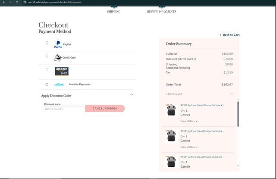Screen dimensions: 276x179
Task: Select the PayPal radio button
Action: tap(47, 43)
